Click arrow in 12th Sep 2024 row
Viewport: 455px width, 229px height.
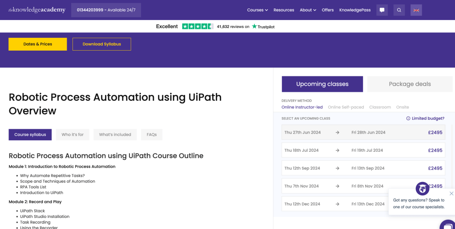click(x=338, y=168)
